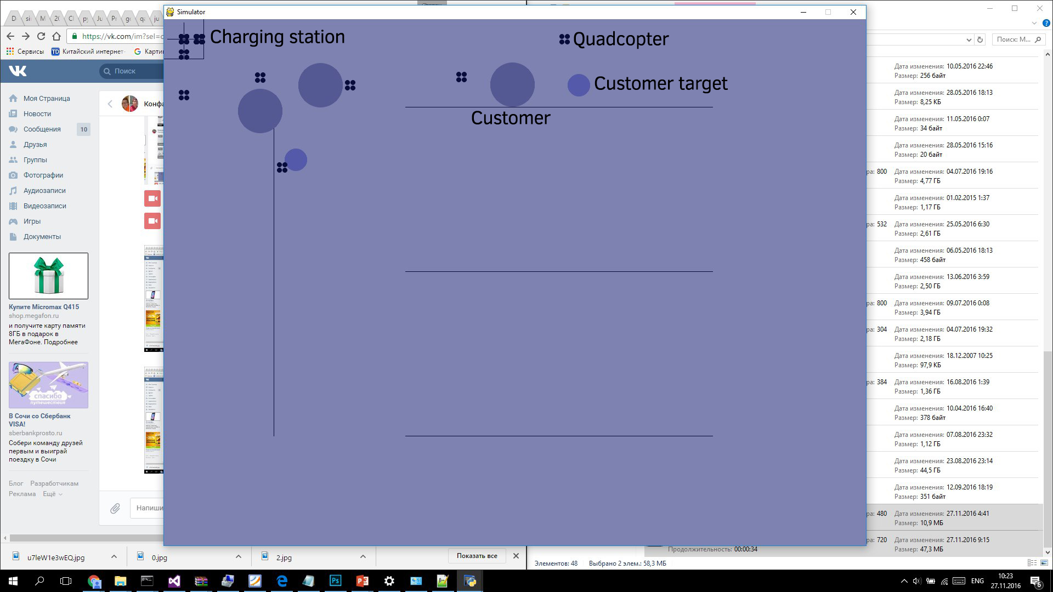Click the VK Поиск search field
Screen dimensions: 1053x592
(132, 71)
